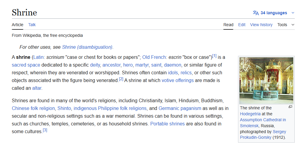Click citation reference [1]
Image resolution: width=295 pixels, height=145 pixels.
pyautogui.click(x=214, y=56)
